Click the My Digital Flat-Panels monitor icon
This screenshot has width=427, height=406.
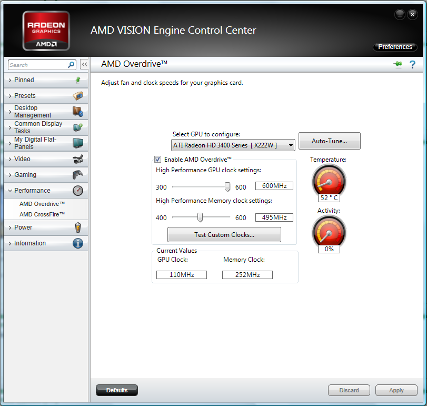(x=78, y=143)
